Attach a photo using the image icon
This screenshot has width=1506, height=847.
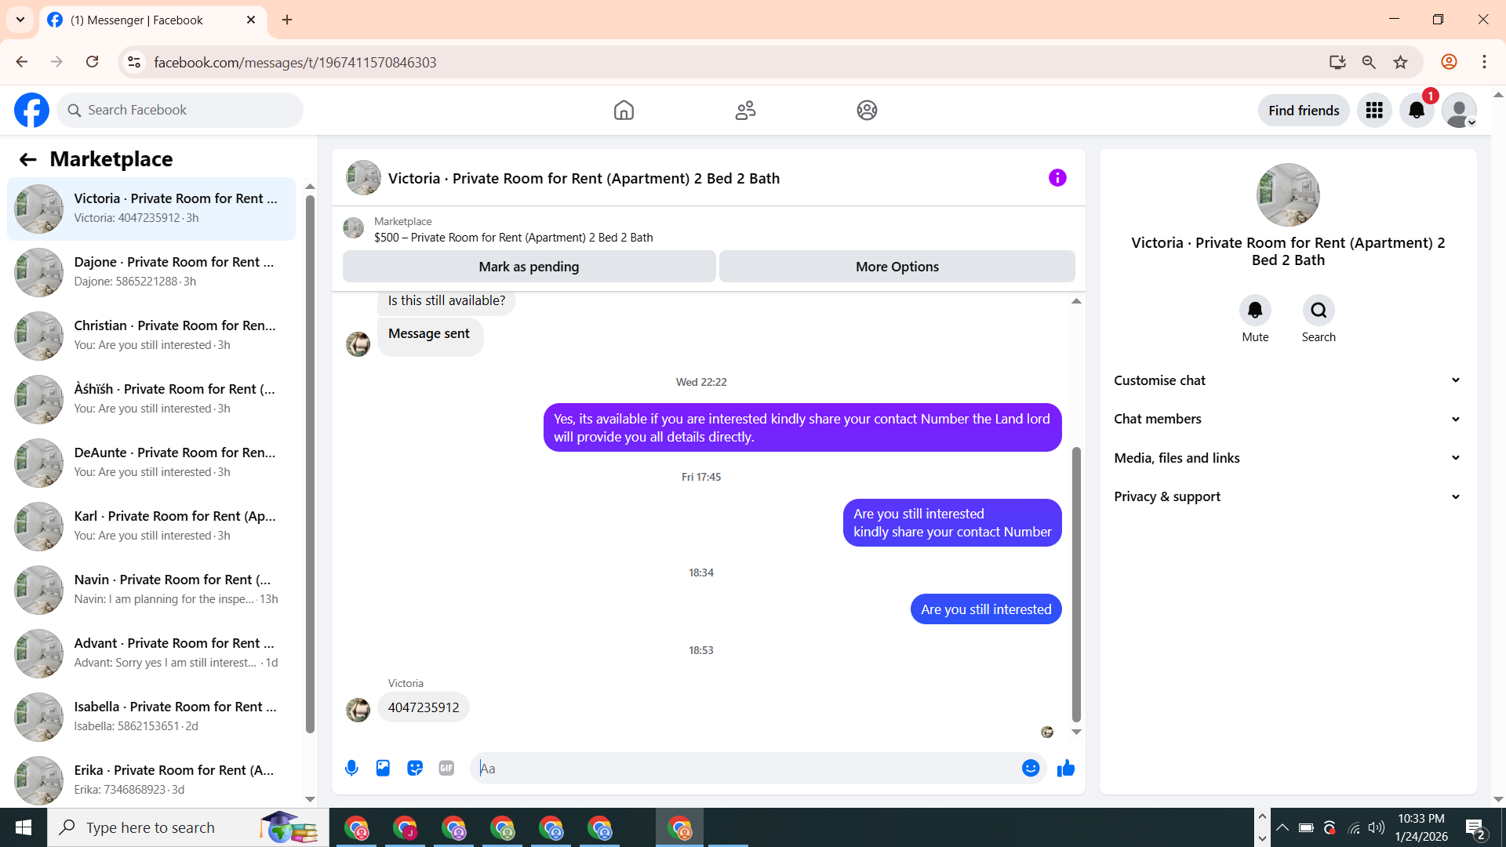(x=383, y=769)
